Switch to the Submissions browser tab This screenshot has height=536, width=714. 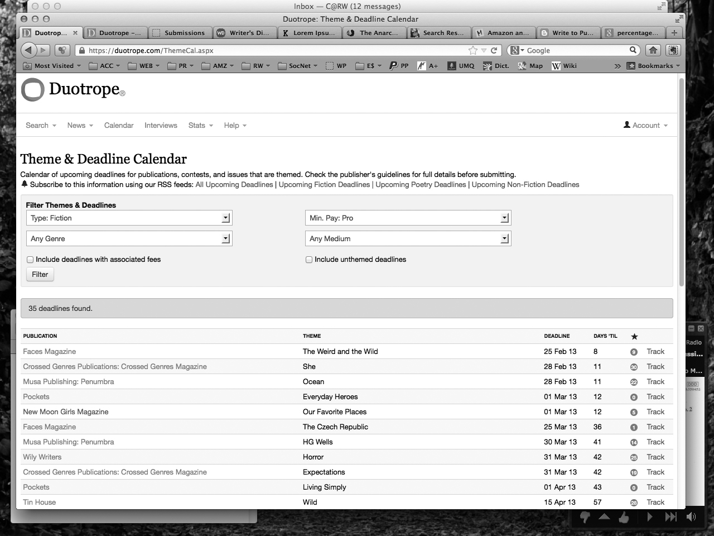tap(180, 33)
